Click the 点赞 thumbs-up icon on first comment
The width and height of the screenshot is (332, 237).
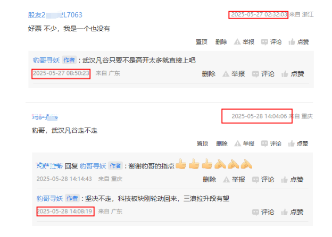pyautogui.click(x=292, y=42)
